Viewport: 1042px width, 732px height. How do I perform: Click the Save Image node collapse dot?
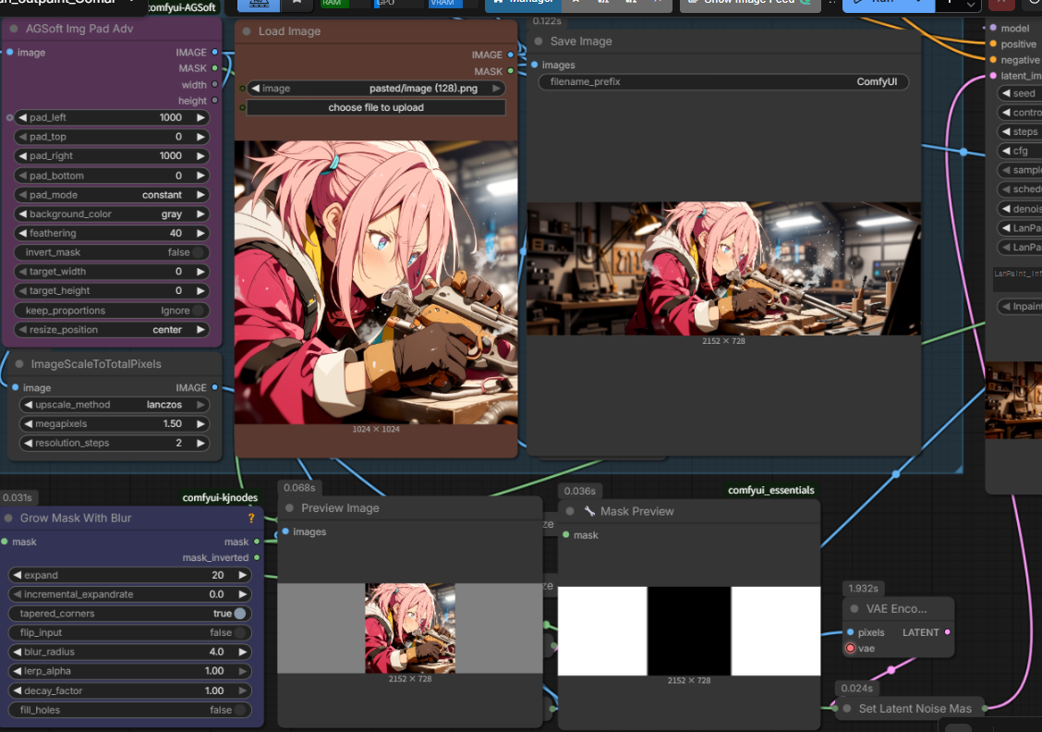point(539,42)
